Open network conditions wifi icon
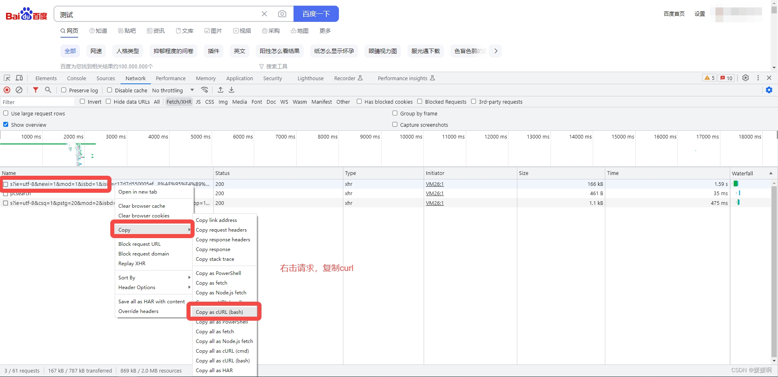Screen dimensions: 778x377 pos(205,90)
